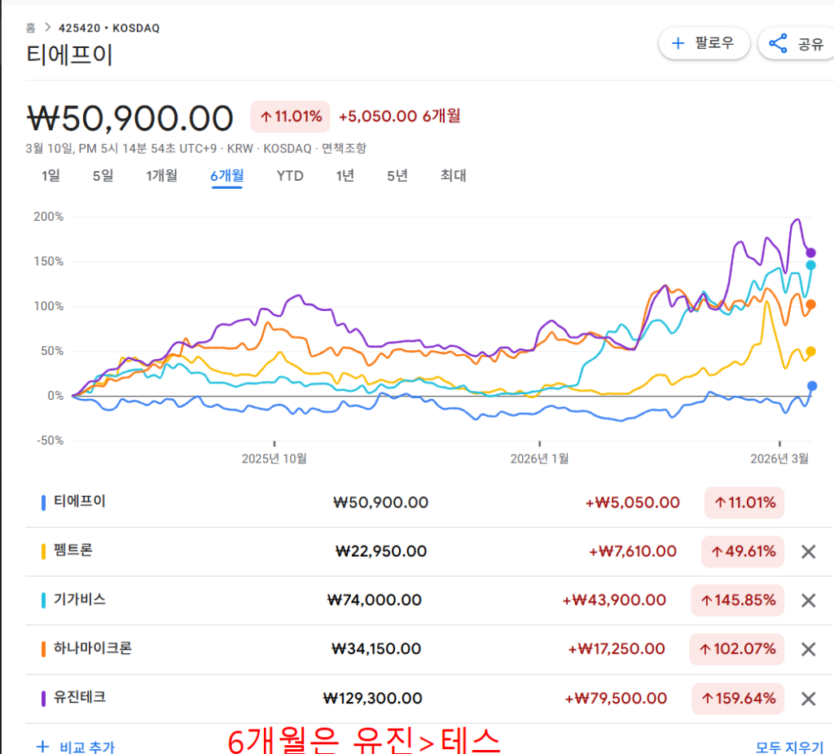Remove 하나마이크론 row with X icon
Image resolution: width=834 pixels, height=754 pixels.
(x=808, y=650)
